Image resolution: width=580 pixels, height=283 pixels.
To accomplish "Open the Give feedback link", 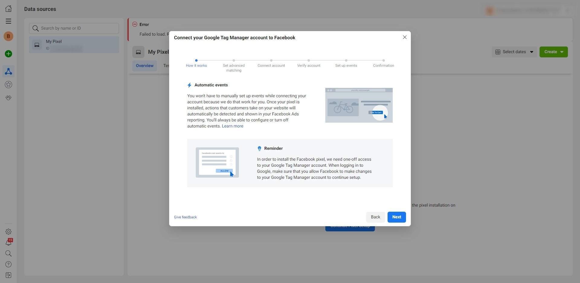I will pyautogui.click(x=185, y=217).
